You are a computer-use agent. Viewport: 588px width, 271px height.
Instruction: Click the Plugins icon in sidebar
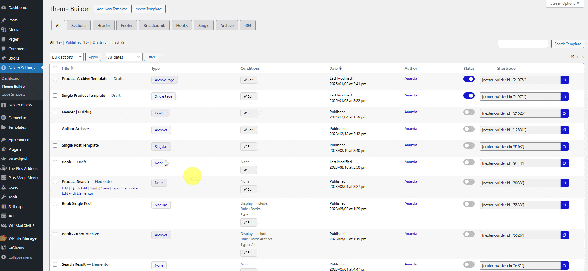[4, 149]
